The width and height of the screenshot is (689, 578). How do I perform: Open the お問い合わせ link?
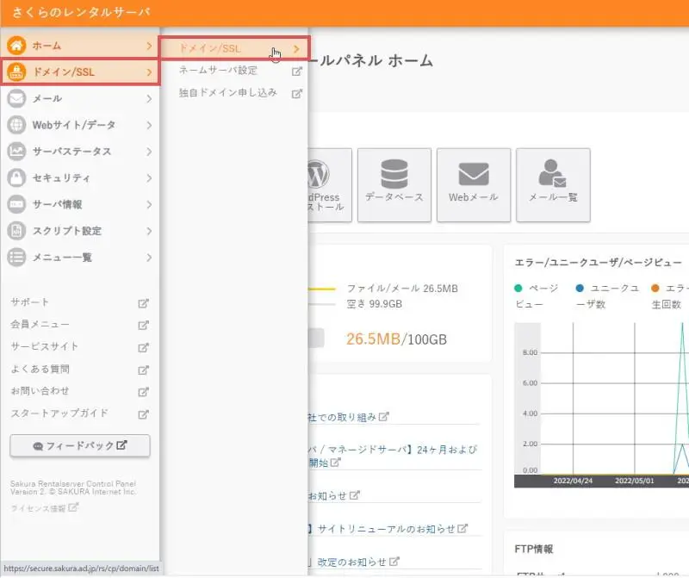[40, 391]
